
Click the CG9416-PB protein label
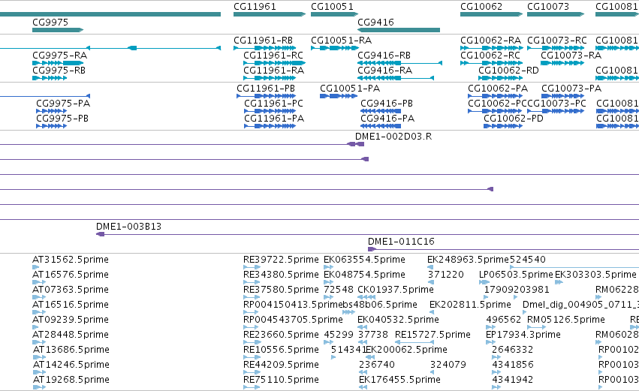point(387,104)
